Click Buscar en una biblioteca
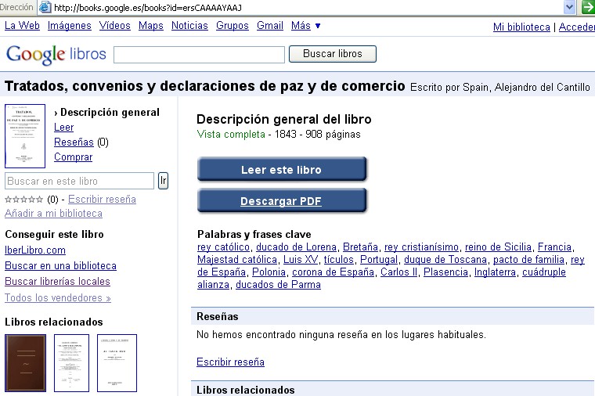This screenshot has width=595, height=396. pyautogui.click(x=60, y=265)
